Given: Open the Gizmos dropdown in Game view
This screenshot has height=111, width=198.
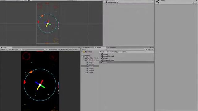Looking at the screenshot, I should (76, 50).
